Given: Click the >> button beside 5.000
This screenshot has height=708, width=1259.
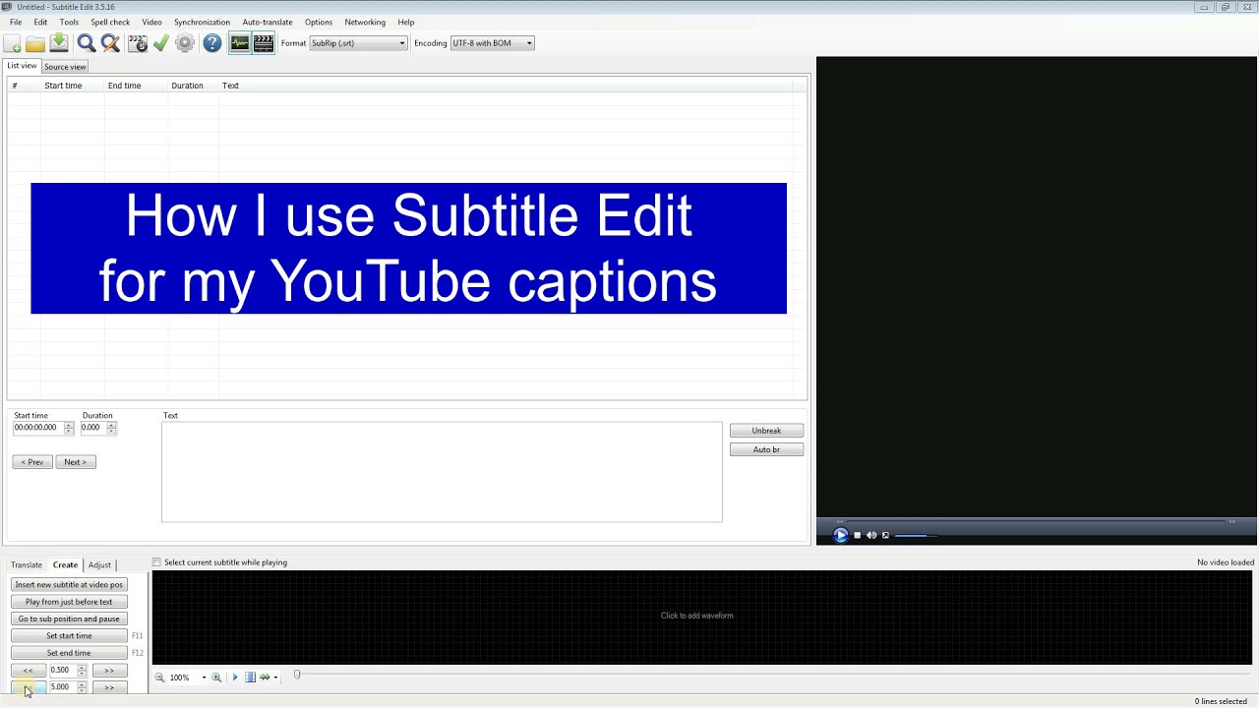Looking at the screenshot, I should 109,687.
